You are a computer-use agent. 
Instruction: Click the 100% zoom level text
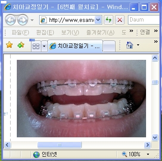tap(134, 155)
